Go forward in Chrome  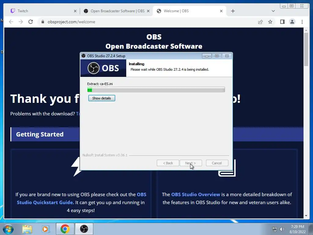21,22
